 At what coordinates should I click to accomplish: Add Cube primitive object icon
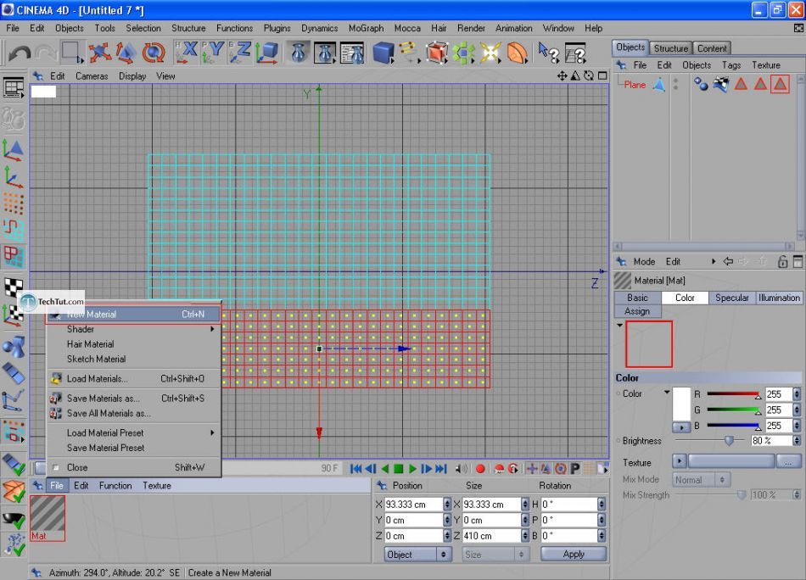coord(383,53)
